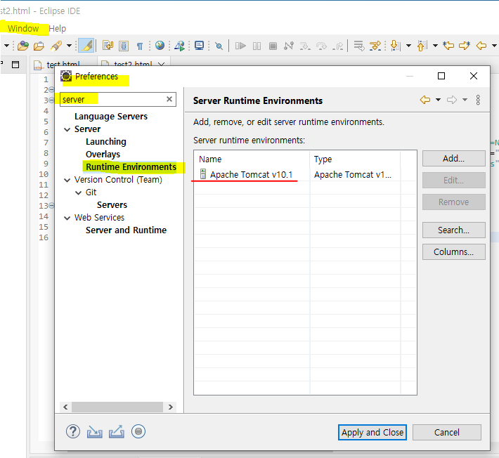Clear the preferences filter text

(169, 99)
